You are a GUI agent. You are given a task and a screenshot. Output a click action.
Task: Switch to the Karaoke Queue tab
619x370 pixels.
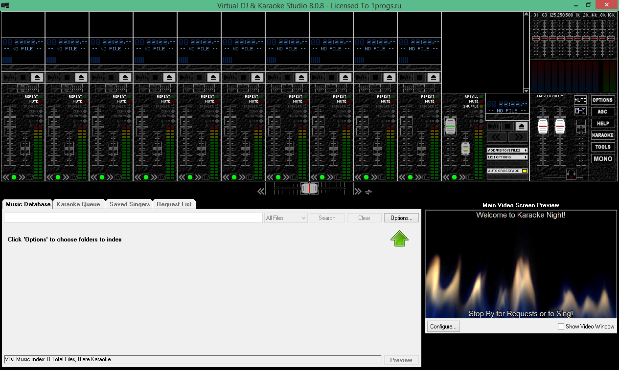(x=78, y=204)
